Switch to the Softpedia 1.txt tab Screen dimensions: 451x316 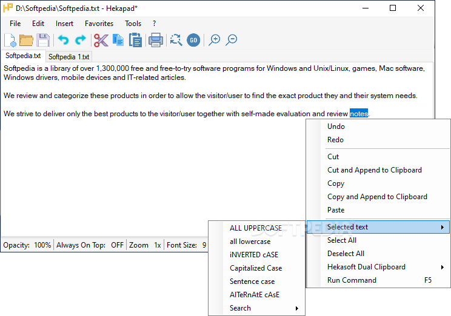tap(68, 57)
